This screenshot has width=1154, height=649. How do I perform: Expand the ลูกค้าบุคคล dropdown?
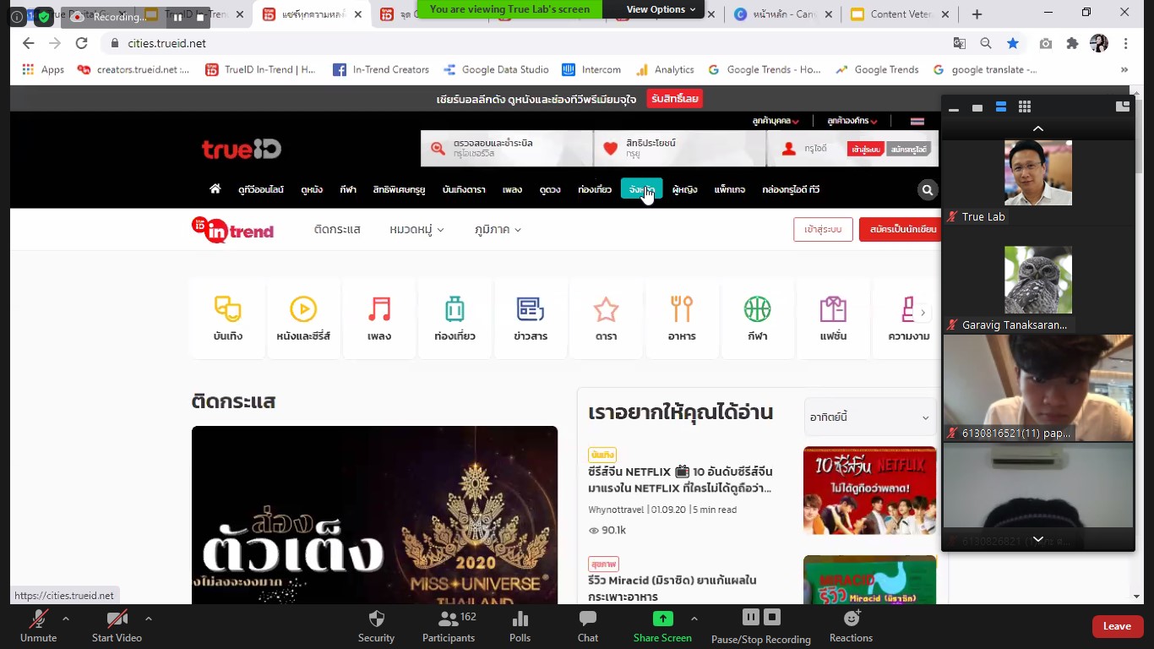(776, 122)
